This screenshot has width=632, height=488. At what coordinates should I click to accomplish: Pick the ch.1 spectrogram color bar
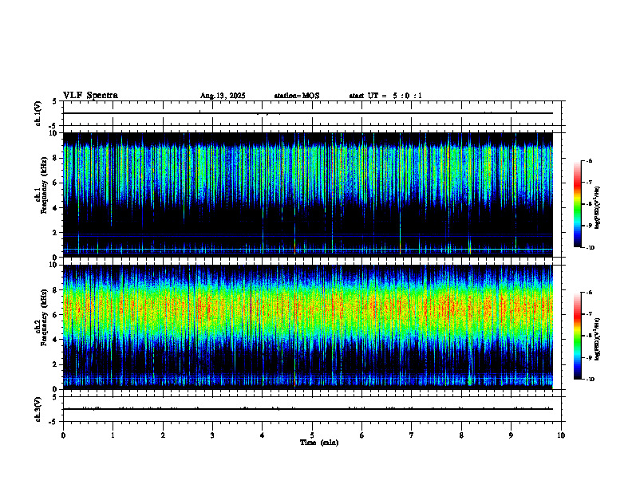tap(577, 204)
